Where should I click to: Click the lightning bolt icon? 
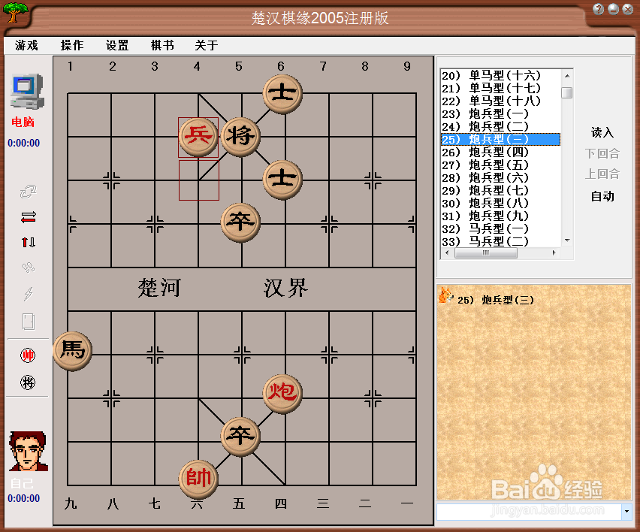click(x=28, y=293)
